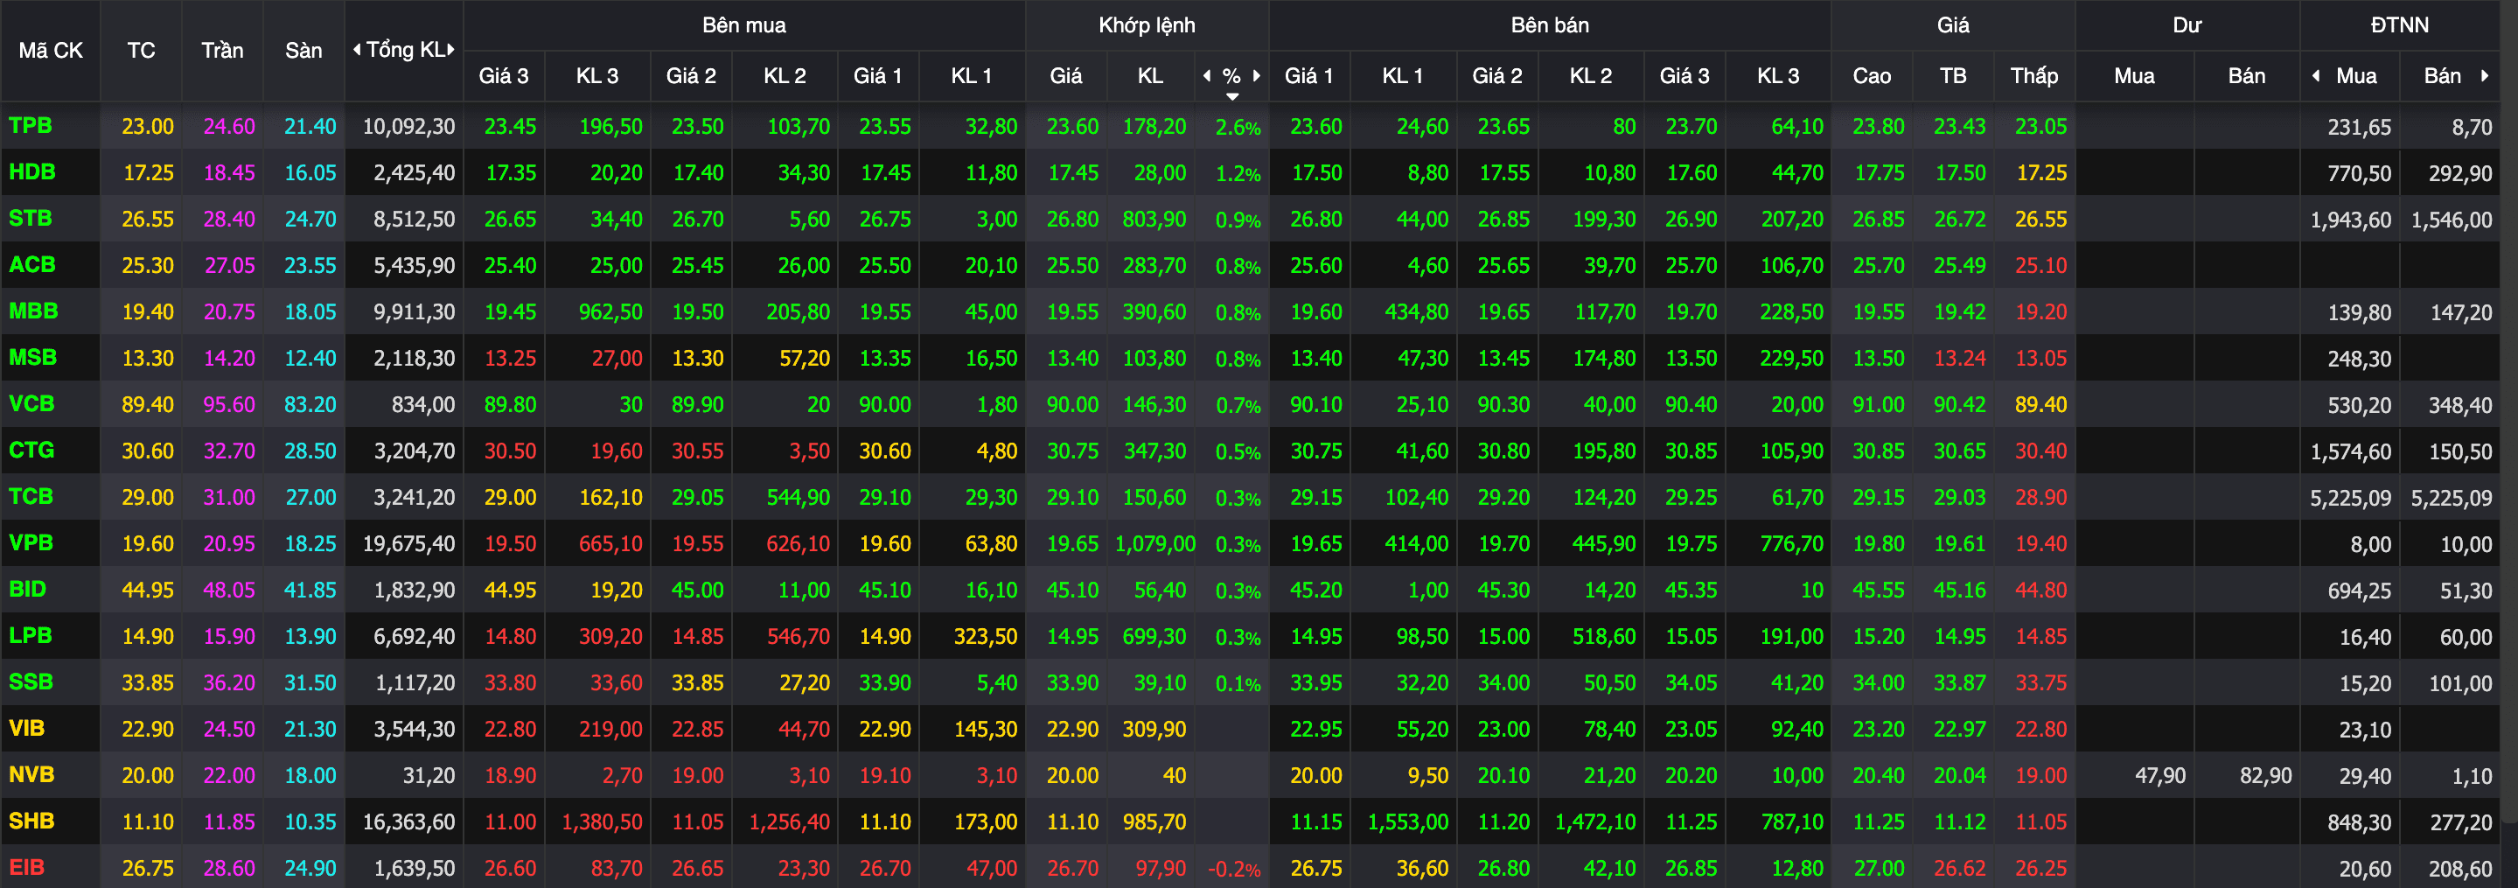Click the Dư Mua column header
The width and height of the screenshot is (2518, 888).
2134,75
